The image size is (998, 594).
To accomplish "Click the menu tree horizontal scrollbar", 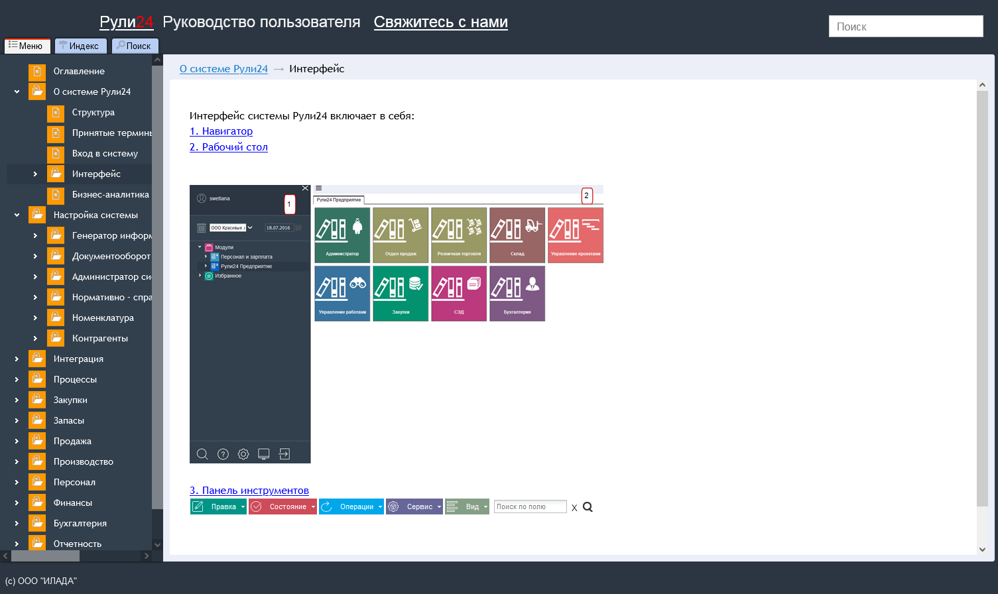I will (46, 556).
